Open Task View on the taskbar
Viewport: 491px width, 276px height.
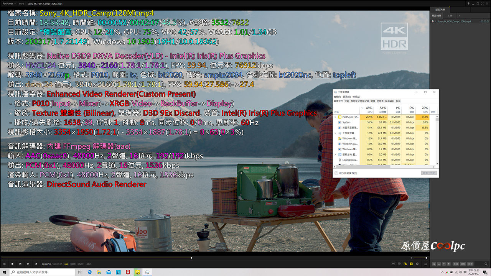[x=80, y=272]
